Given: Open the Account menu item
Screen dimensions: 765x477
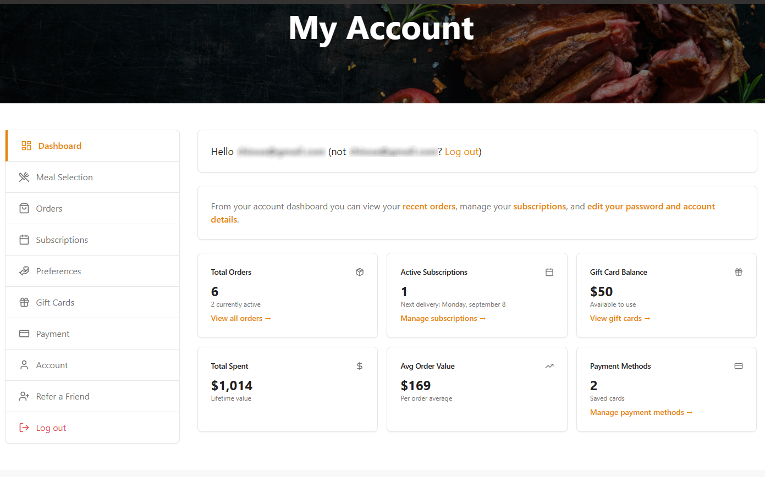Looking at the screenshot, I should pyautogui.click(x=52, y=365).
